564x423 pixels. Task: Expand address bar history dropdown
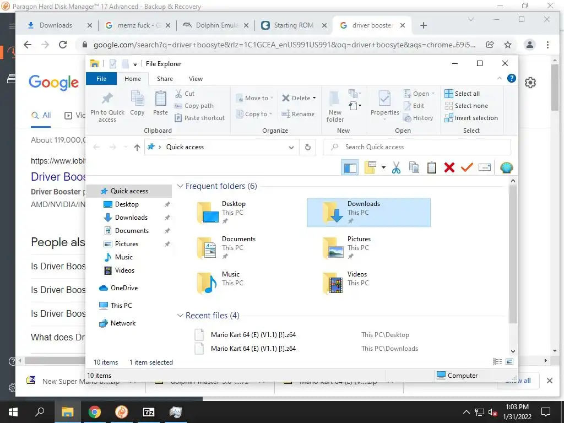pyautogui.click(x=291, y=147)
